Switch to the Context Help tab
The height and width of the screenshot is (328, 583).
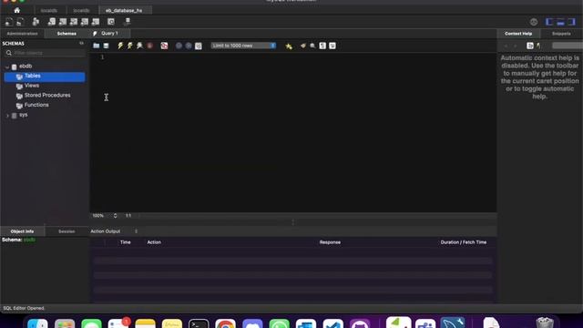(518, 34)
